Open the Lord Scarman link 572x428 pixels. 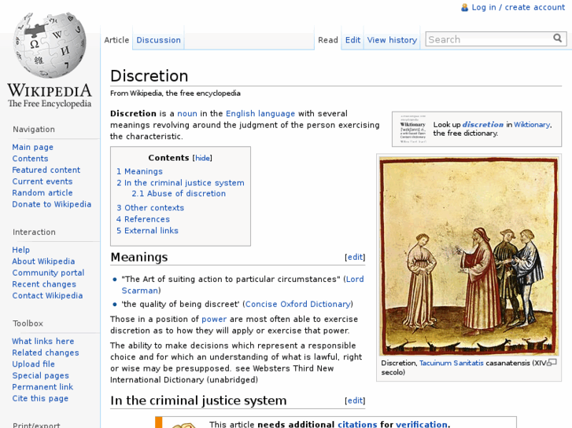tap(355, 280)
